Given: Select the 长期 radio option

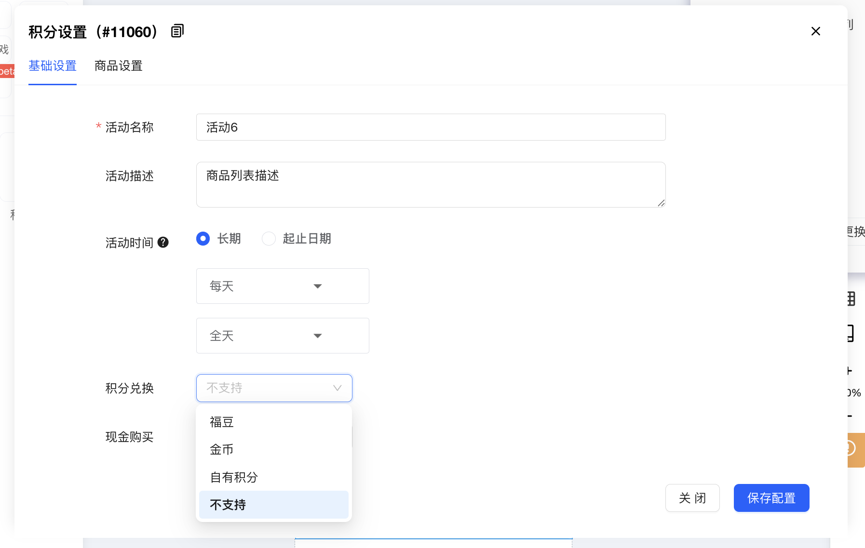Looking at the screenshot, I should (203, 239).
